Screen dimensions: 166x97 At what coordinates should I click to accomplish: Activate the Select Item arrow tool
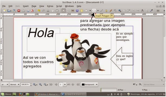click(x=64, y=11)
